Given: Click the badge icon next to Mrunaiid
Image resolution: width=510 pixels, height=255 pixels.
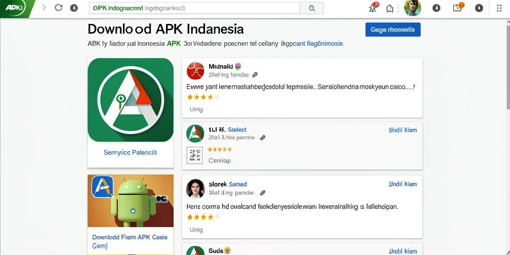Looking at the screenshot, I should click(x=238, y=66).
